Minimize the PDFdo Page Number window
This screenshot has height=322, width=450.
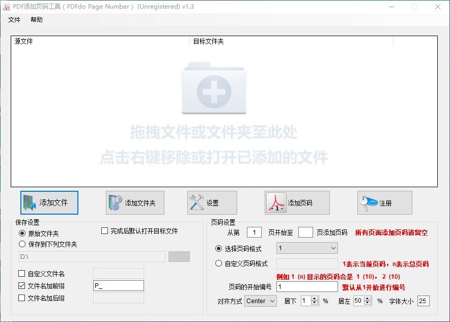click(391, 7)
